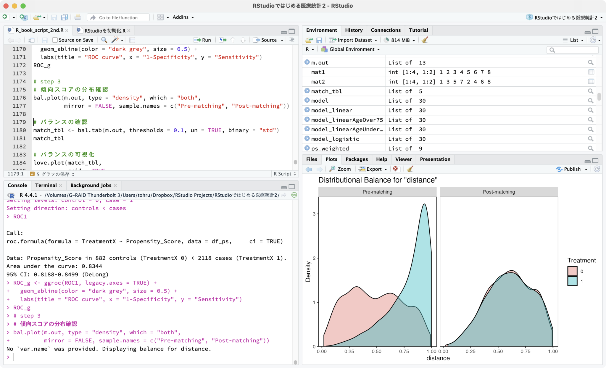Toggle the Source on Save checkbox
The width and height of the screenshot is (606, 368).
(x=55, y=40)
